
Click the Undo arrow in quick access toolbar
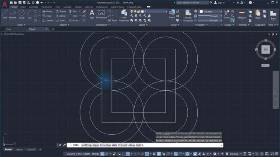tap(42, 3)
